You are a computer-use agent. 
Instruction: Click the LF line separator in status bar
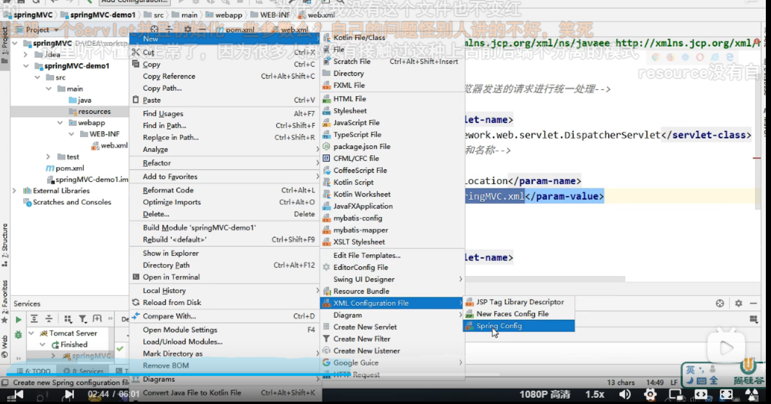[x=674, y=382]
